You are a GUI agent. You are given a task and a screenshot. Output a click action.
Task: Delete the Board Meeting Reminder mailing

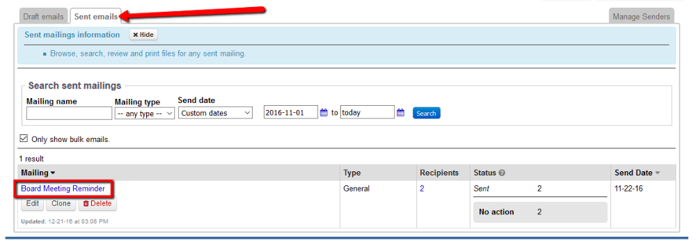97,203
